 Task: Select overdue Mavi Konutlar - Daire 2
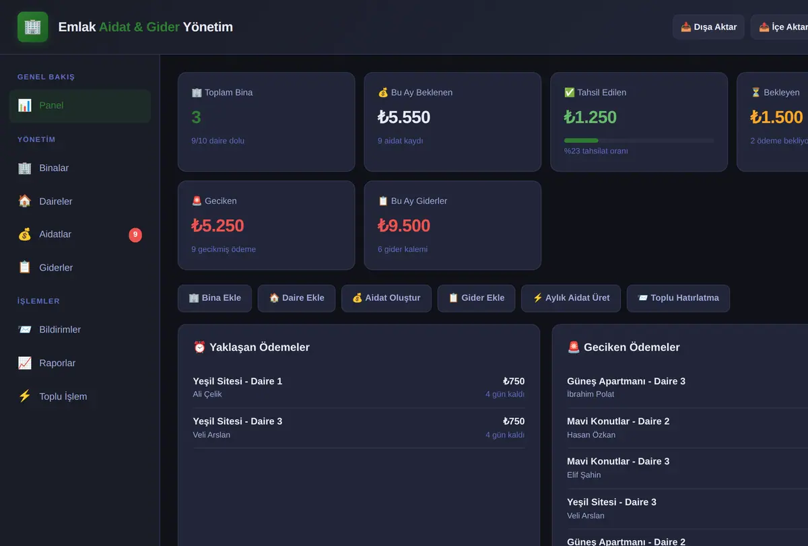click(687, 428)
